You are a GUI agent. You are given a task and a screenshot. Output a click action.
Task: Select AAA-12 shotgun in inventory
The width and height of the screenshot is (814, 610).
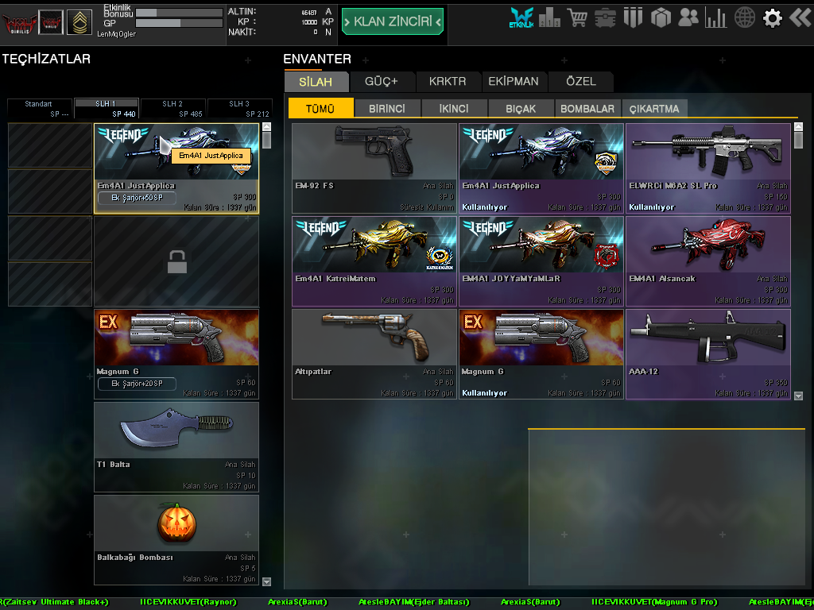pos(708,354)
